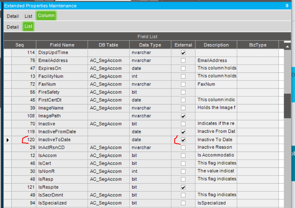
Task: Select the EmailAddress field name cell
Action: pos(62,61)
